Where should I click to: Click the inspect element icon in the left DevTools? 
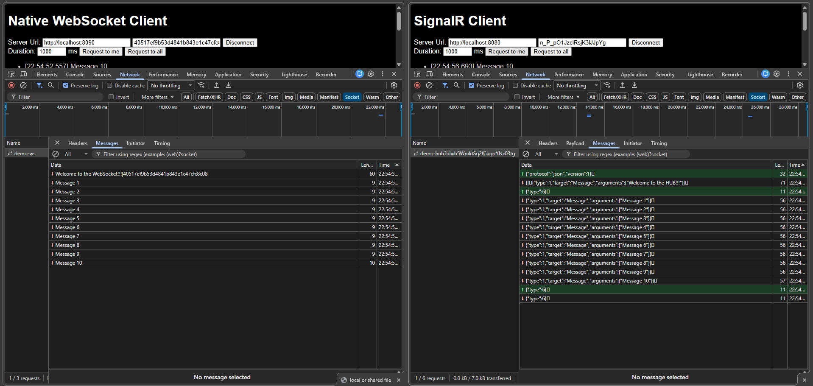(11, 74)
